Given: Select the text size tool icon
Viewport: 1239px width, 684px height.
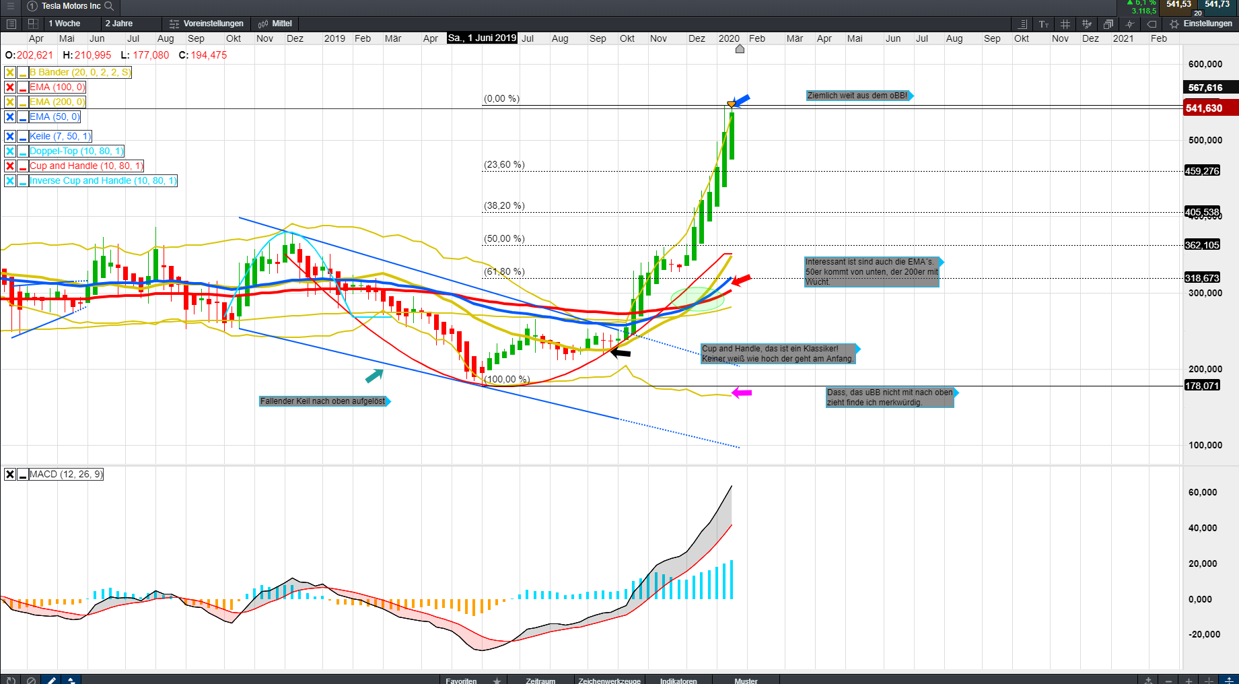Looking at the screenshot, I should (1044, 24).
